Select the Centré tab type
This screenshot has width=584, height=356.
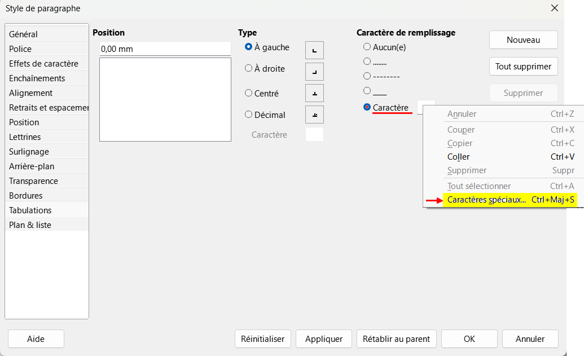pos(261,93)
